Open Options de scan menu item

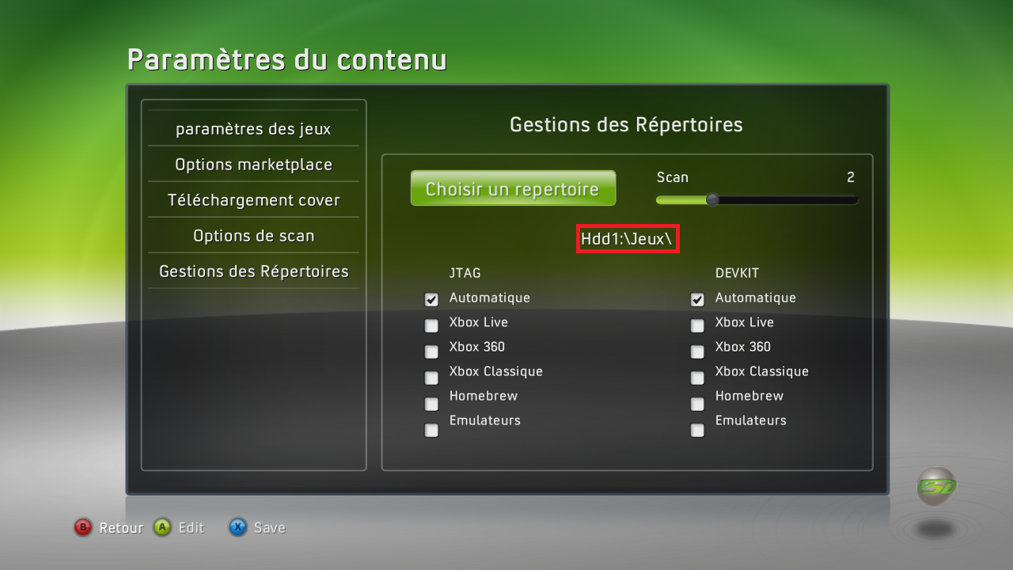[253, 236]
